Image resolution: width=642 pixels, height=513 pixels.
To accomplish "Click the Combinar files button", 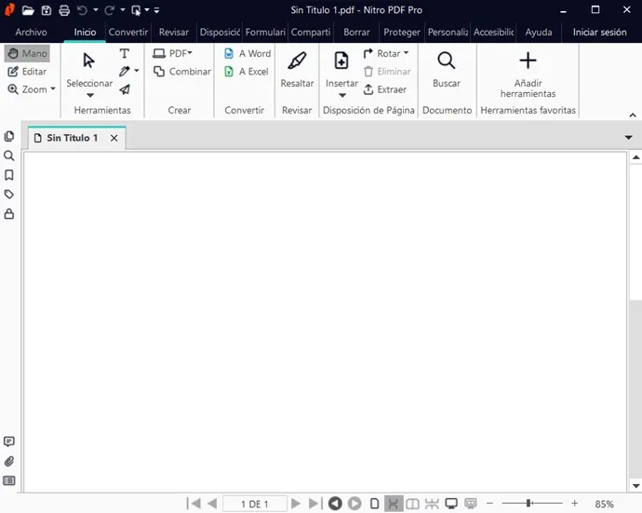I will 181,72.
